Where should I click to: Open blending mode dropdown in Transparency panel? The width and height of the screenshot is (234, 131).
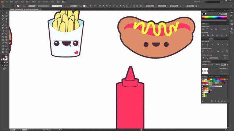click(207, 65)
